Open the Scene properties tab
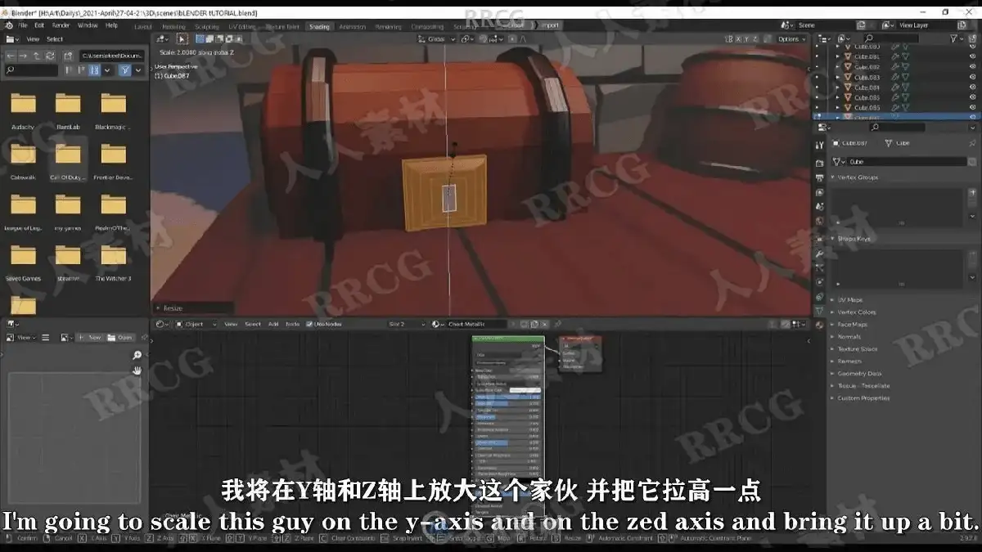 point(820,207)
